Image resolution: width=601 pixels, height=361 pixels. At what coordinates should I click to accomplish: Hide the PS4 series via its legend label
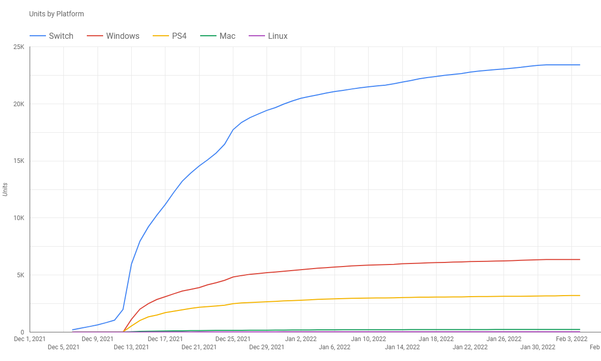point(178,36)
